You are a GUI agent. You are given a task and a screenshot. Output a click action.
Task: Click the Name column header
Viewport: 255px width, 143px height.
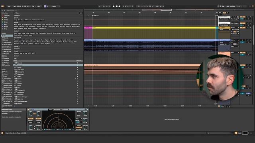click(x=45, y=61)
